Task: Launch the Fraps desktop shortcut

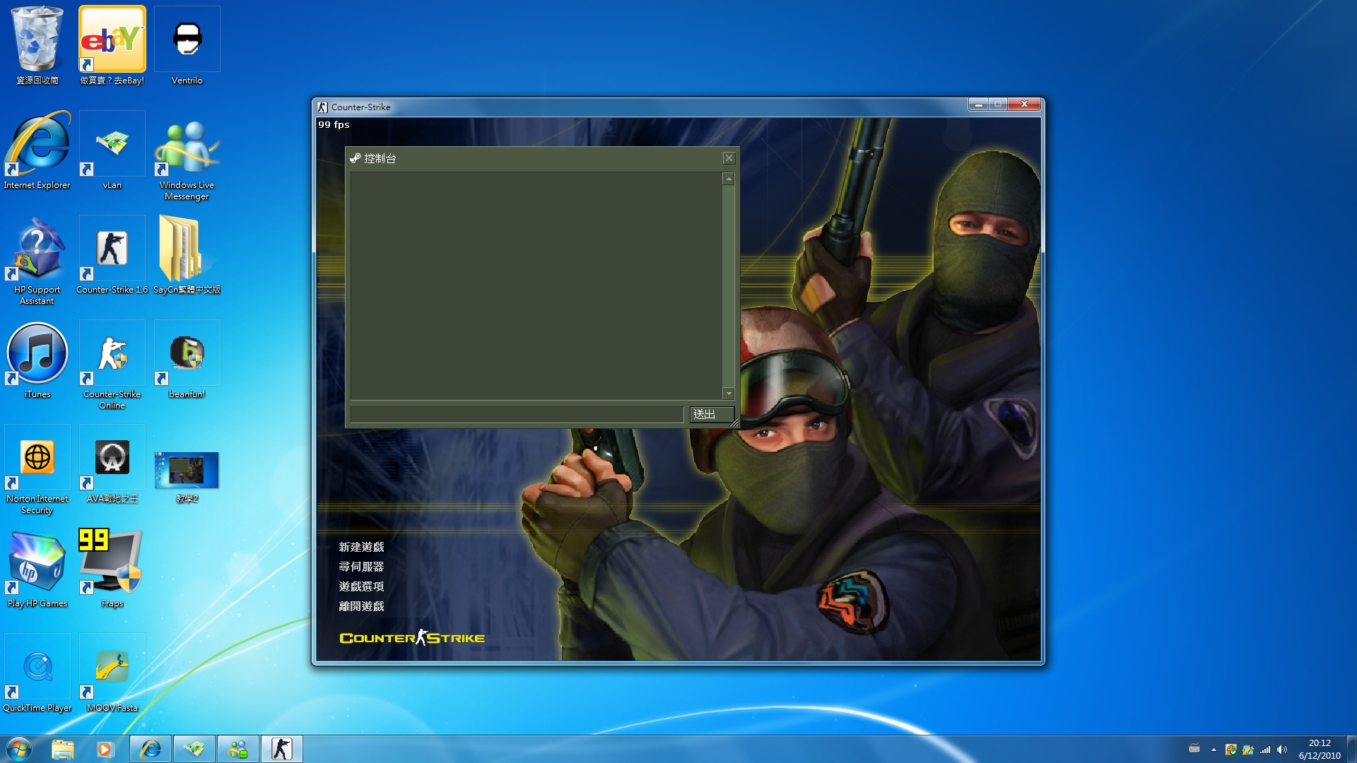Action: pyautogui.click(x=112, y=562)
